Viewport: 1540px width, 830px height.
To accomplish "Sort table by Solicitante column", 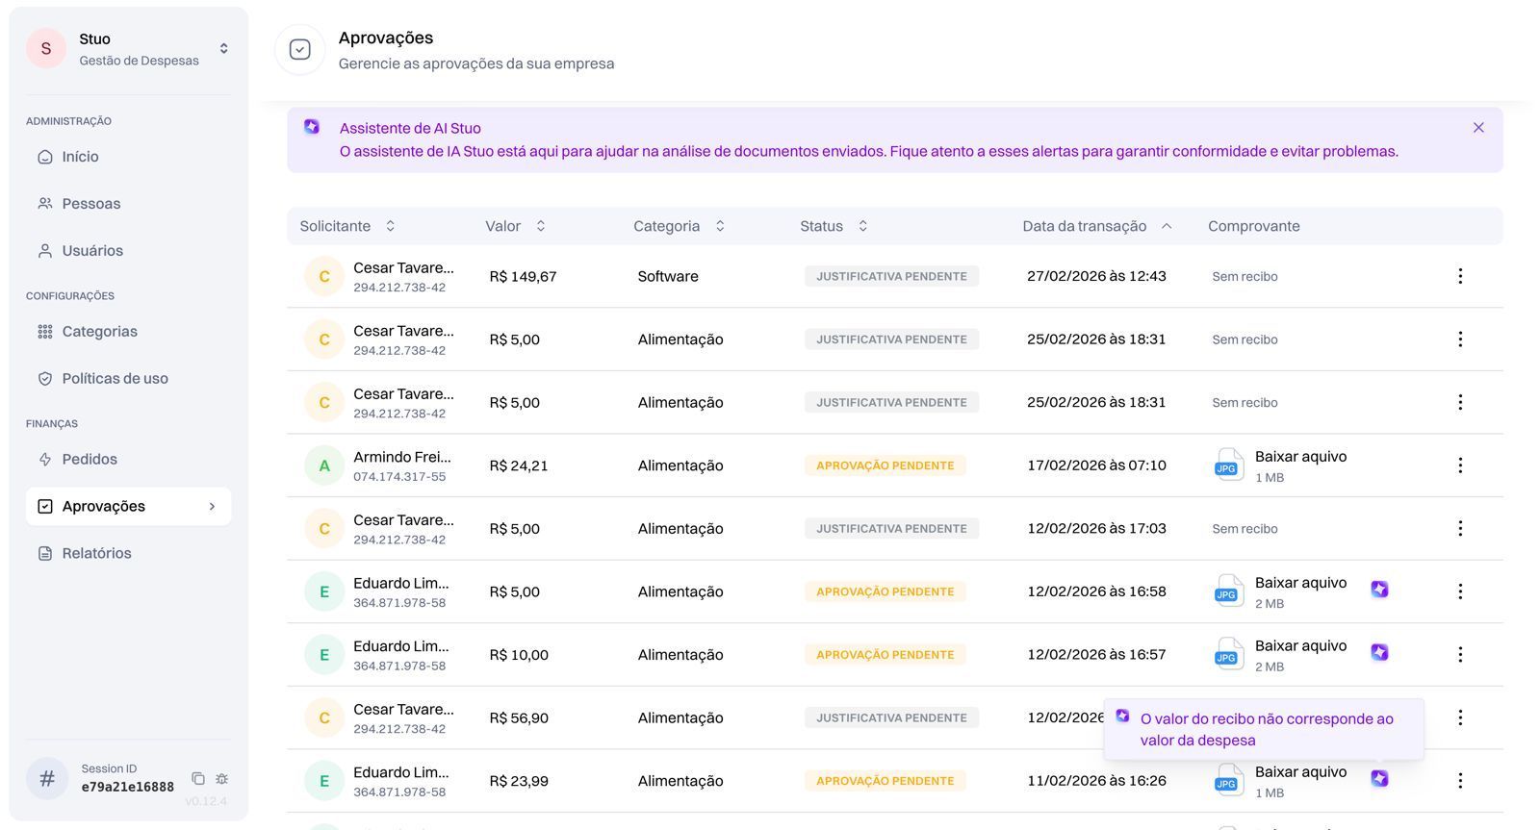I will 390,226.
